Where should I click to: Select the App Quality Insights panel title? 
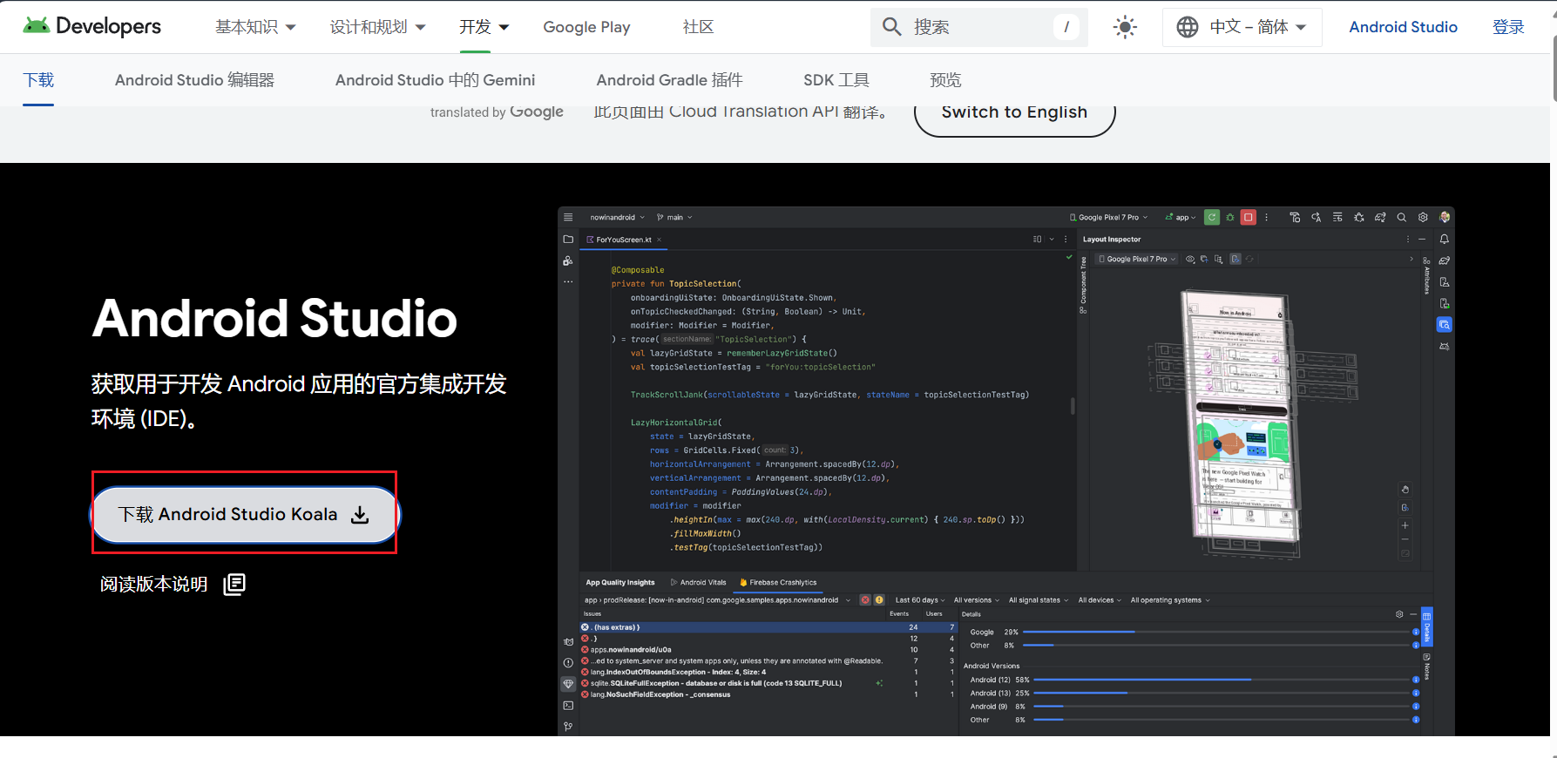point(619,582)
